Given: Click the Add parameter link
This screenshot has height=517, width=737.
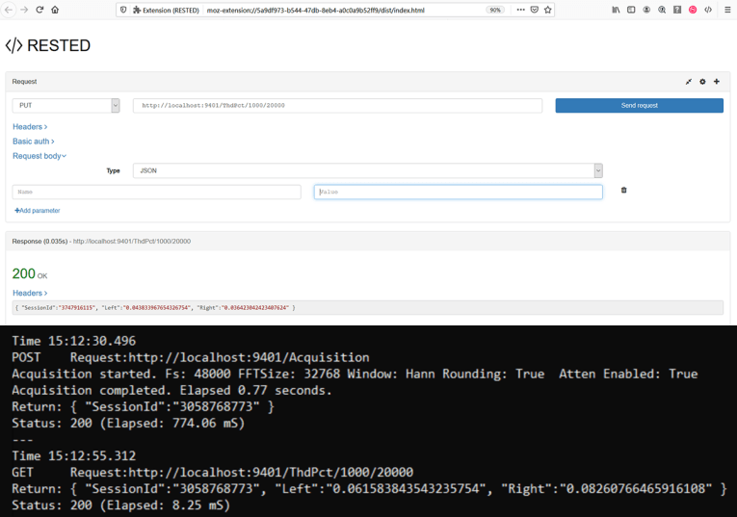Looking at the screenshot, I should click(37, 210).
